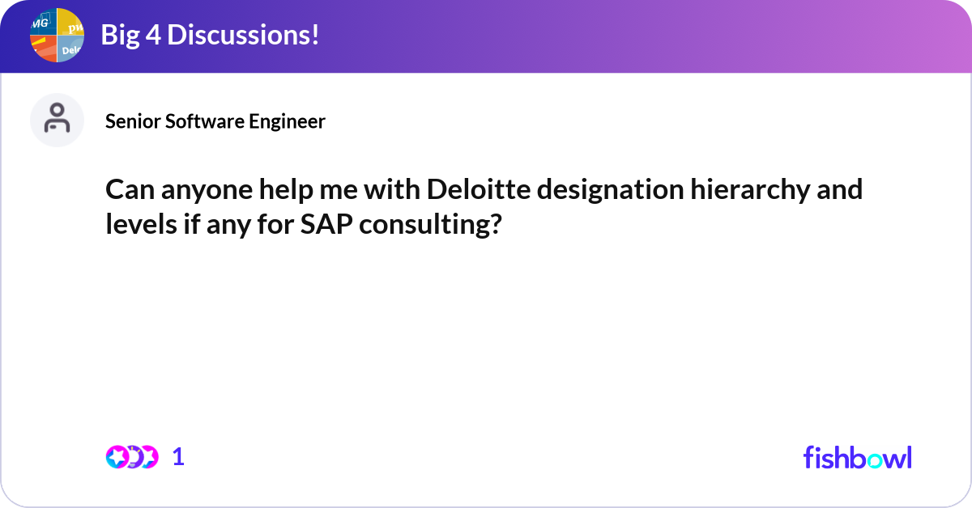Open the reaction count showing 1
972x508 pixels.
(177, 457)
